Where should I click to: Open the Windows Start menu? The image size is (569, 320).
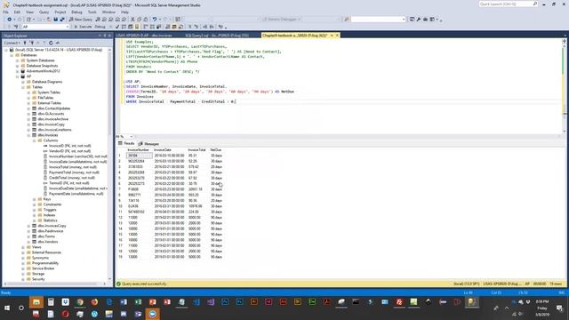click(7, 308)
